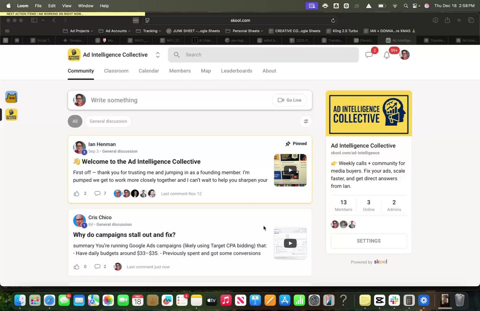The width and height of the screenshot is (480, 311).
Task: Switch to the Calendar tab
Action: click(x=149, y=71)
